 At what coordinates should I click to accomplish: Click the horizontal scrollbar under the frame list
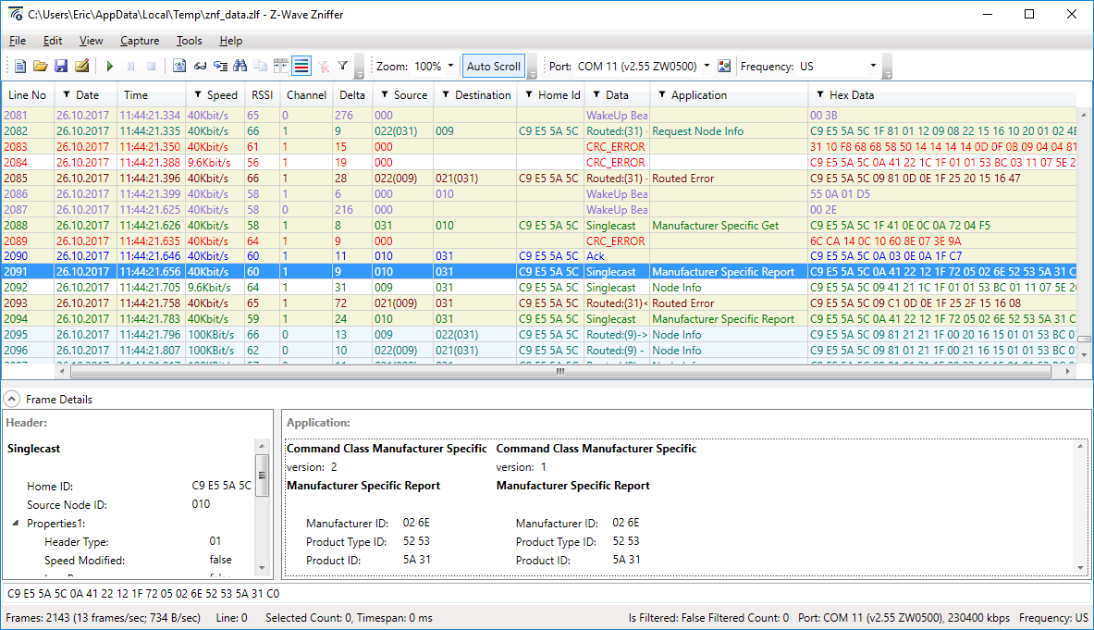click(x=559, y=371)
